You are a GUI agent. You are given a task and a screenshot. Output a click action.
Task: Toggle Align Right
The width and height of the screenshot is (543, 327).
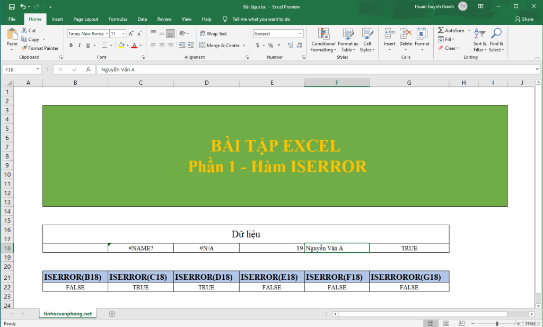(x=170, y=46)
